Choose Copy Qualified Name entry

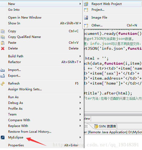point(42,37)
